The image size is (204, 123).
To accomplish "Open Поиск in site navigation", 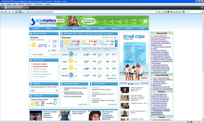I will [142, 28].
